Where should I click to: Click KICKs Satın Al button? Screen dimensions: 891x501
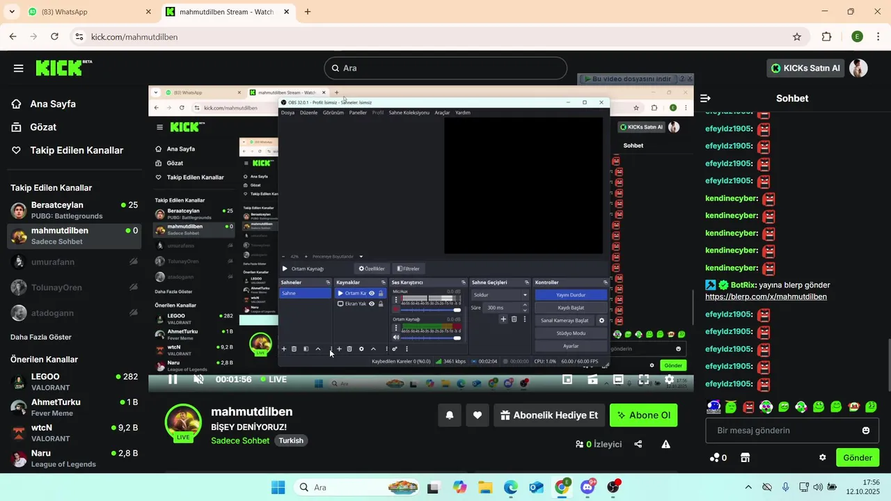point(805,68)
